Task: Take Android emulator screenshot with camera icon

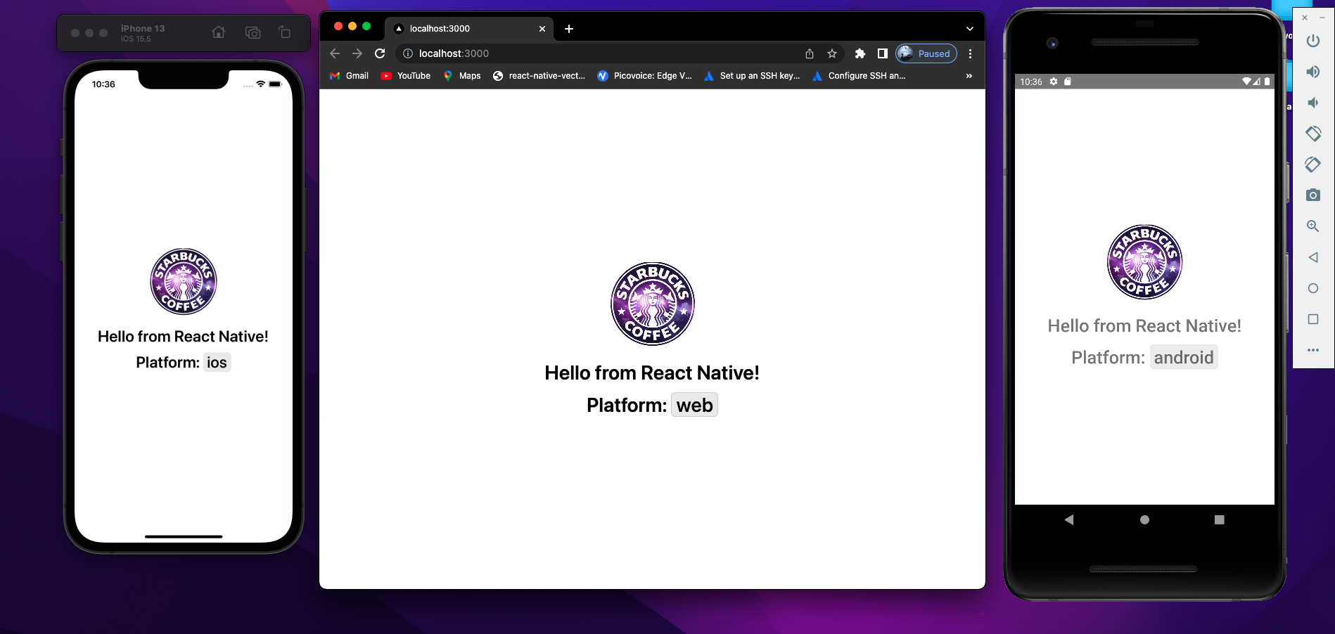Action: [x=1312, y=195]
